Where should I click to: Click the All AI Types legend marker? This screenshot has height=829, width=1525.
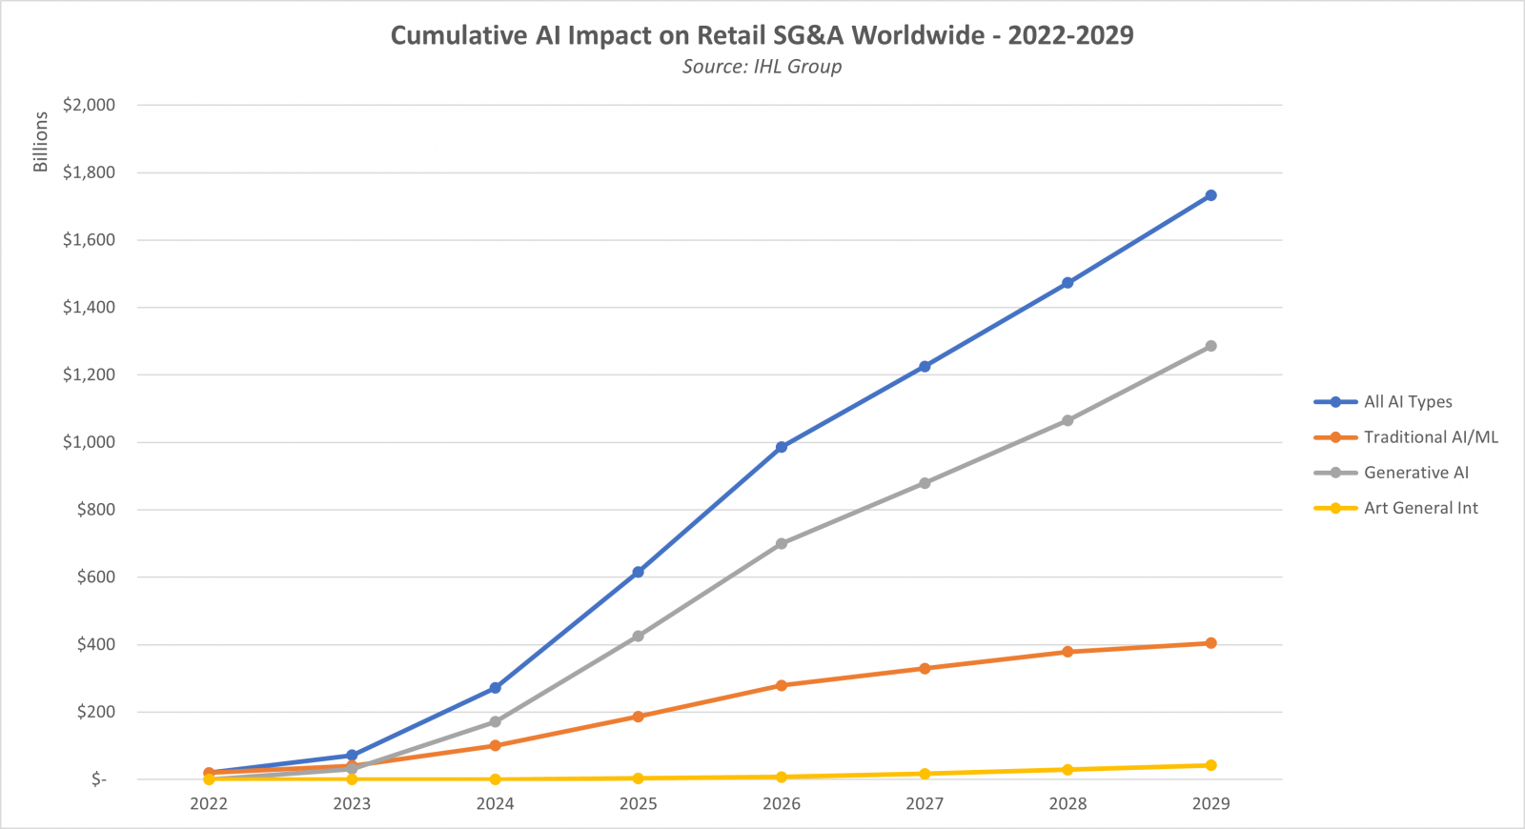[1335, 402]
